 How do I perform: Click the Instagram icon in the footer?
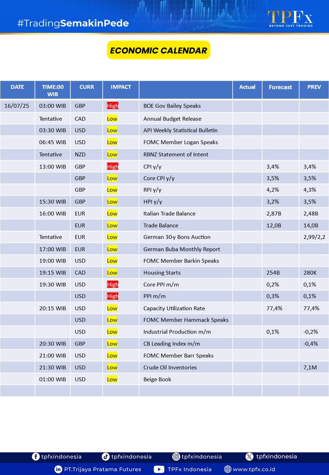point(176,456)
